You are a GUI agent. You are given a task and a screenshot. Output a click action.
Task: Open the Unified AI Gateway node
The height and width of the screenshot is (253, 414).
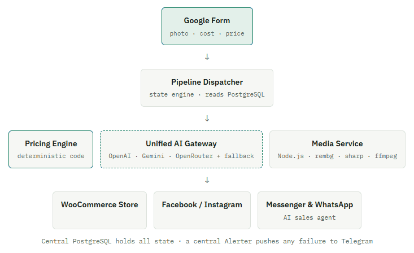[181, 149]
